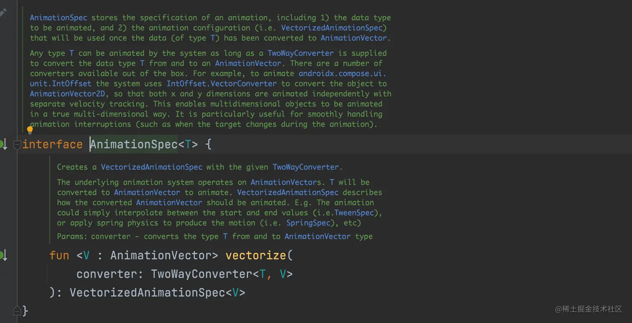Click the implemented gutter icon beside fun vectorize
The width and height of the screenshot is (632, 323).
coord(3,255)
